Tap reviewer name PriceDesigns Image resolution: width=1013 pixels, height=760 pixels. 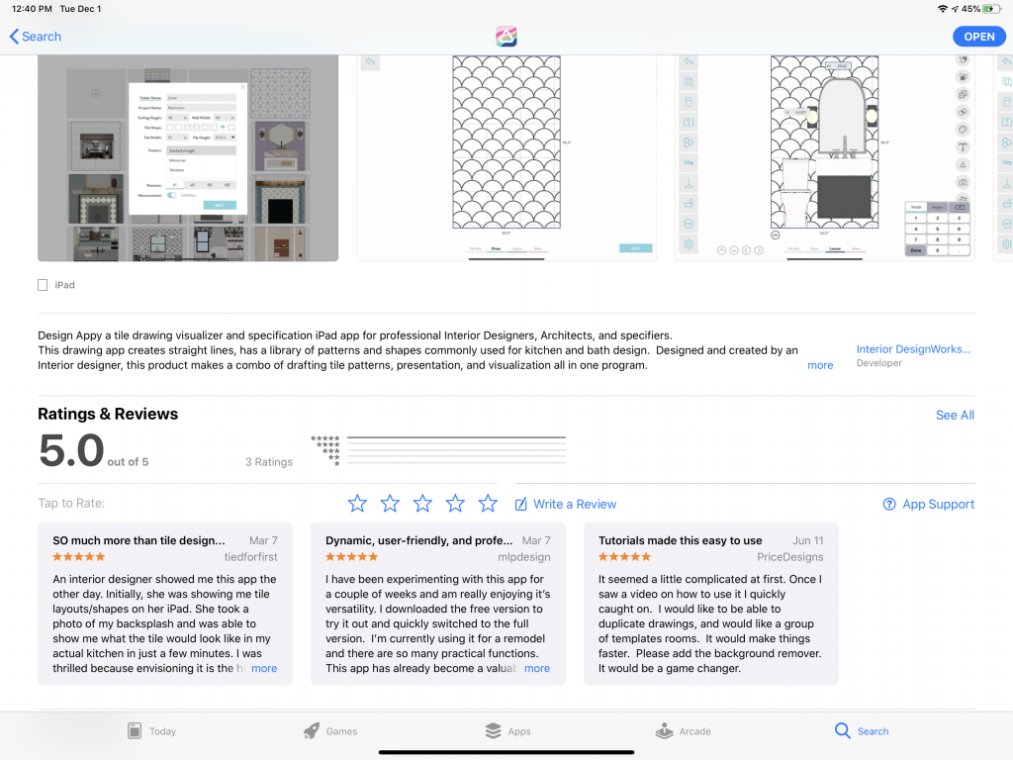(790, 557)
